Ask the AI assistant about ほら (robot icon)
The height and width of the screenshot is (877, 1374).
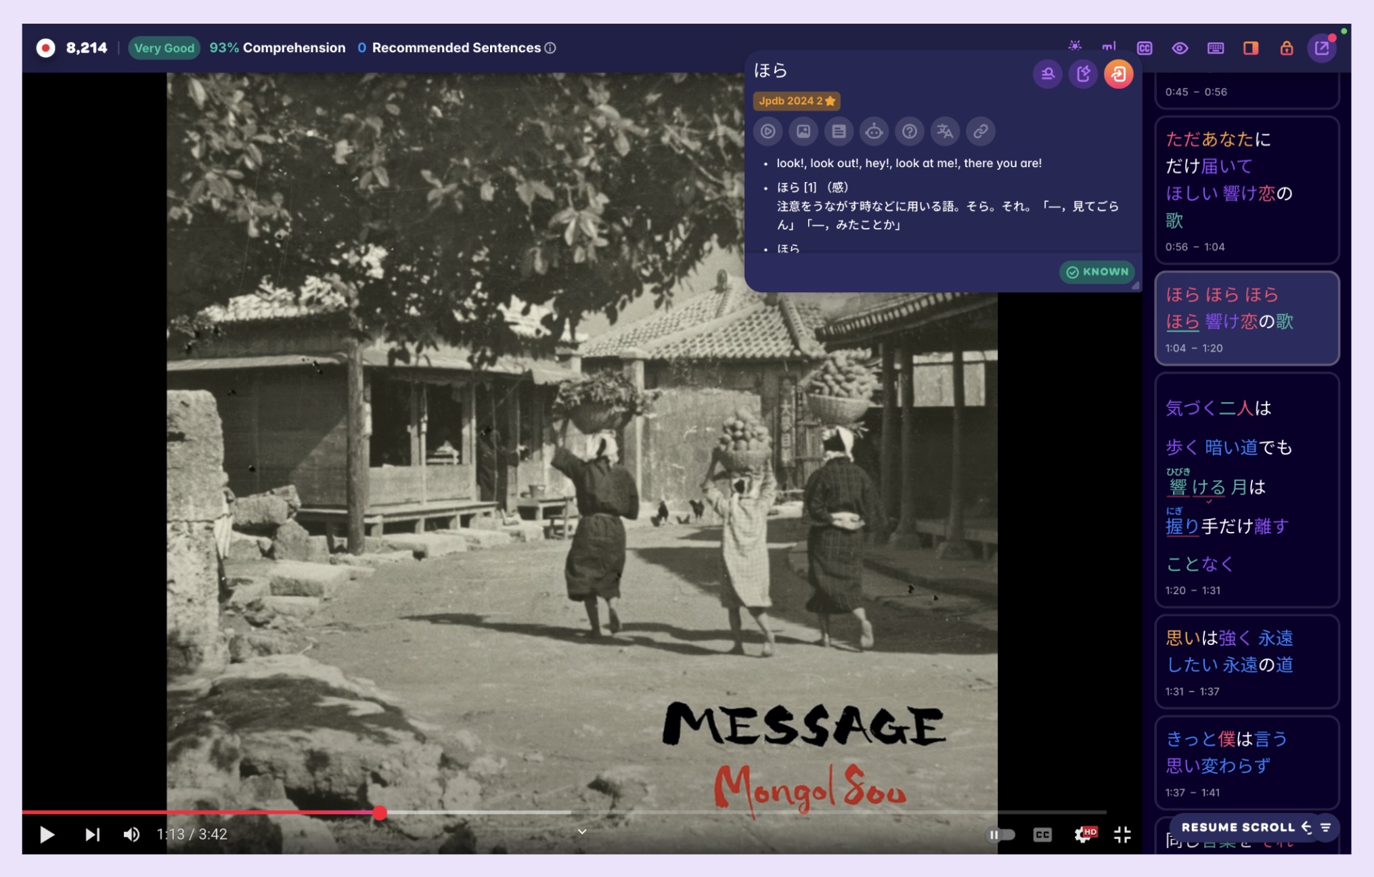874,131
